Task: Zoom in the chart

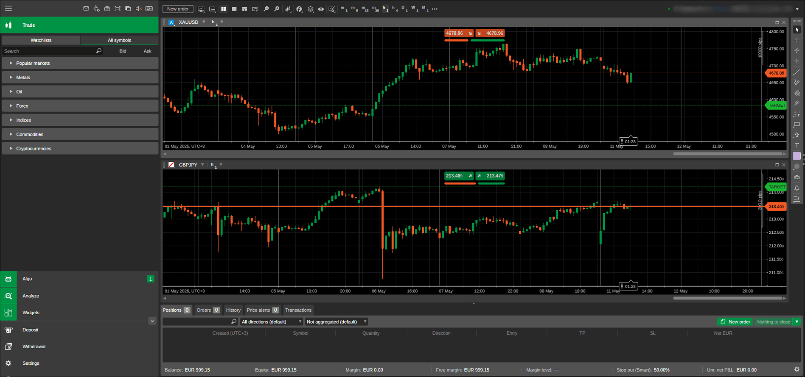Action: coord(277,9)
